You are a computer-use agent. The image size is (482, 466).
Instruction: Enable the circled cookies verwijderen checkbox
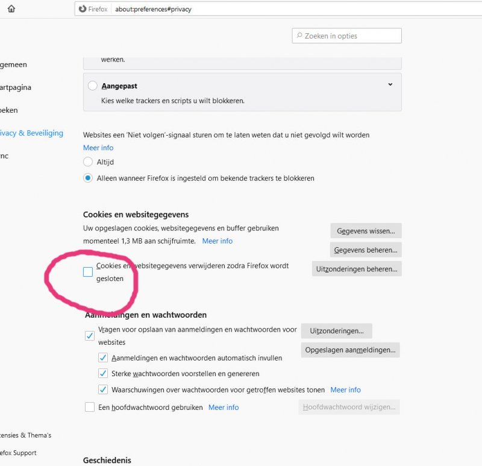tap(88, 272)
